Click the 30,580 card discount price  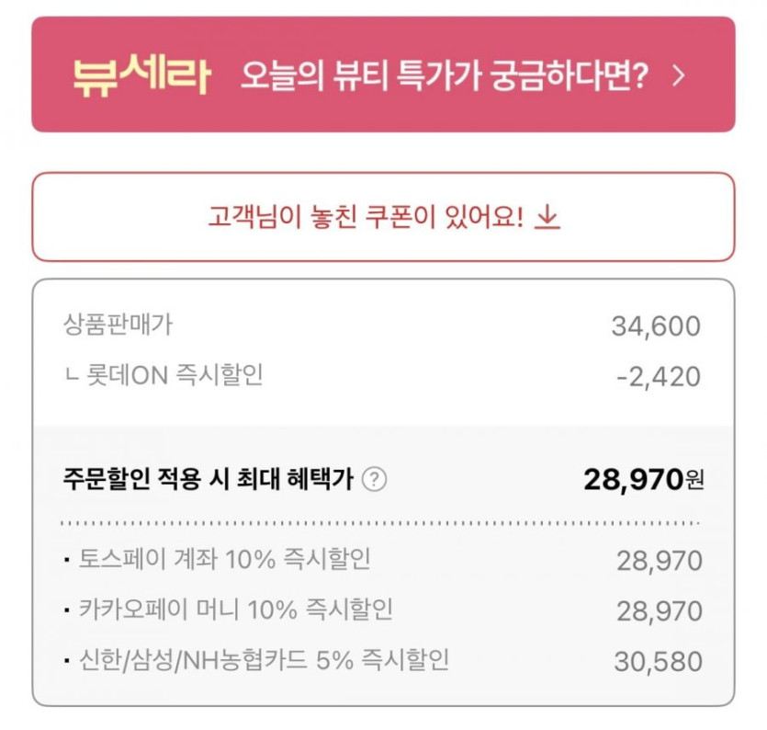tap(660, 662)
